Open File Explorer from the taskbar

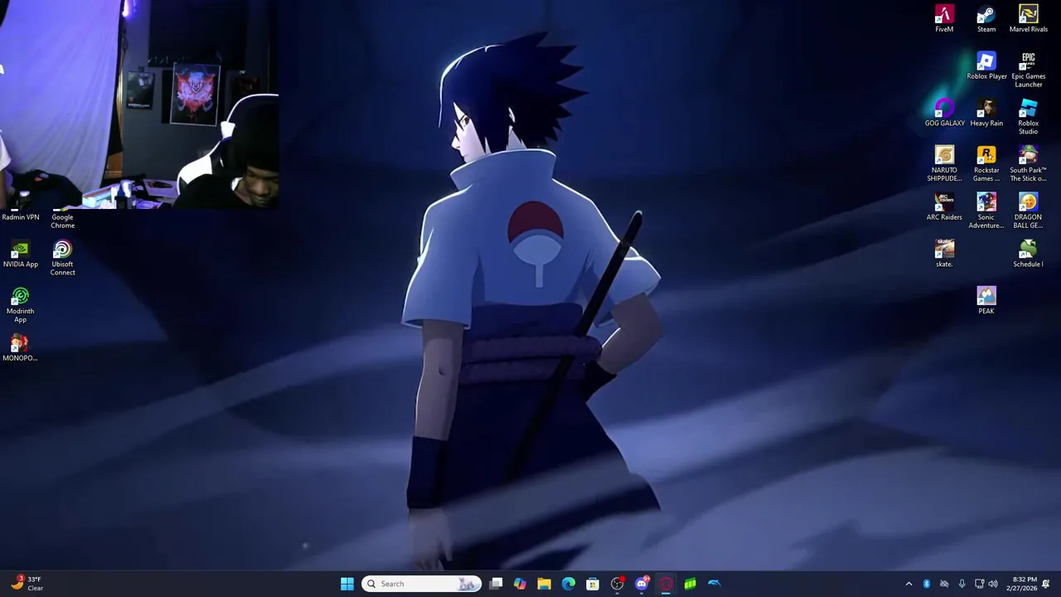pos(544,584)
